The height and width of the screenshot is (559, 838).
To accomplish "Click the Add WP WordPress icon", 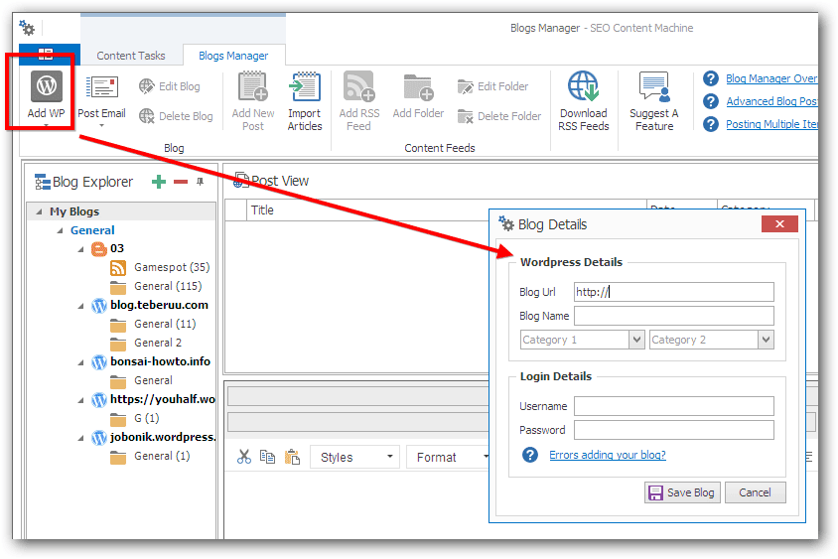I will pos(47,86).
